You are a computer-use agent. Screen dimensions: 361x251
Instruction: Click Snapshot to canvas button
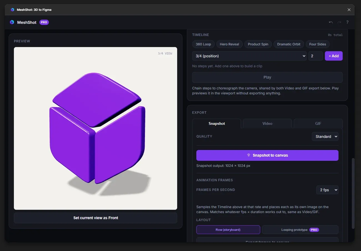(267, 156)
